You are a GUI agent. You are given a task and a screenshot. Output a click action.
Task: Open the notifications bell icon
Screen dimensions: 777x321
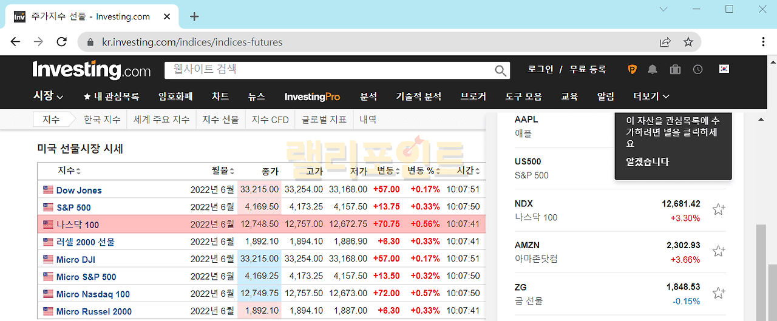pos(652,70)
